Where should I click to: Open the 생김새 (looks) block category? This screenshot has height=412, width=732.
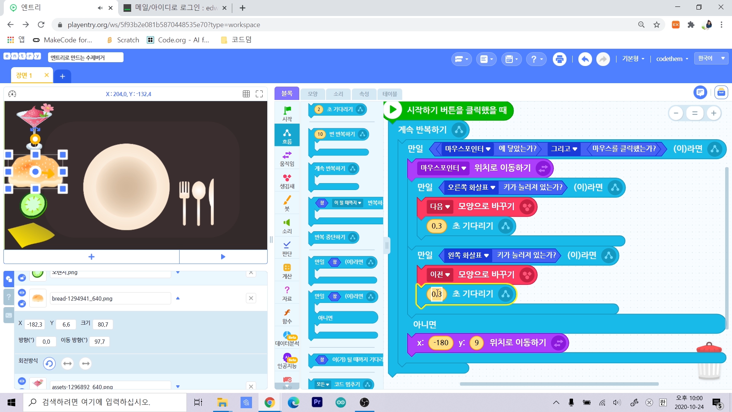click(287, 181)
